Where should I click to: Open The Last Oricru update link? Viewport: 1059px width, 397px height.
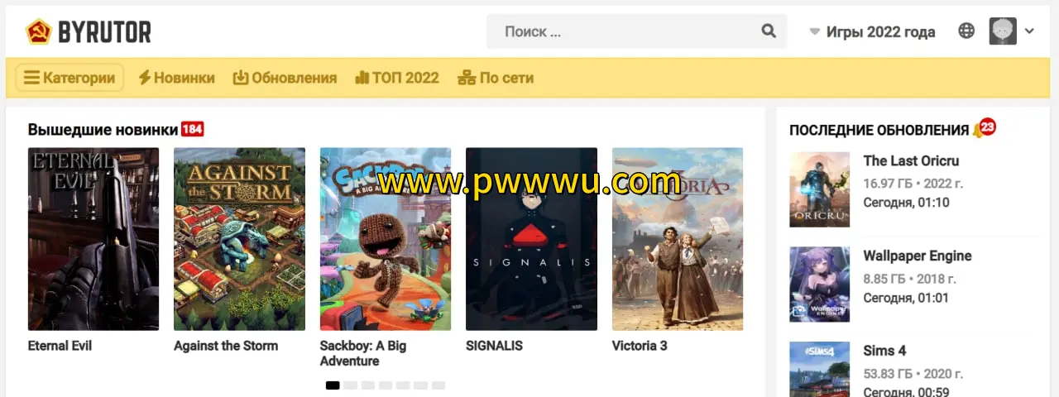point(911,160)
